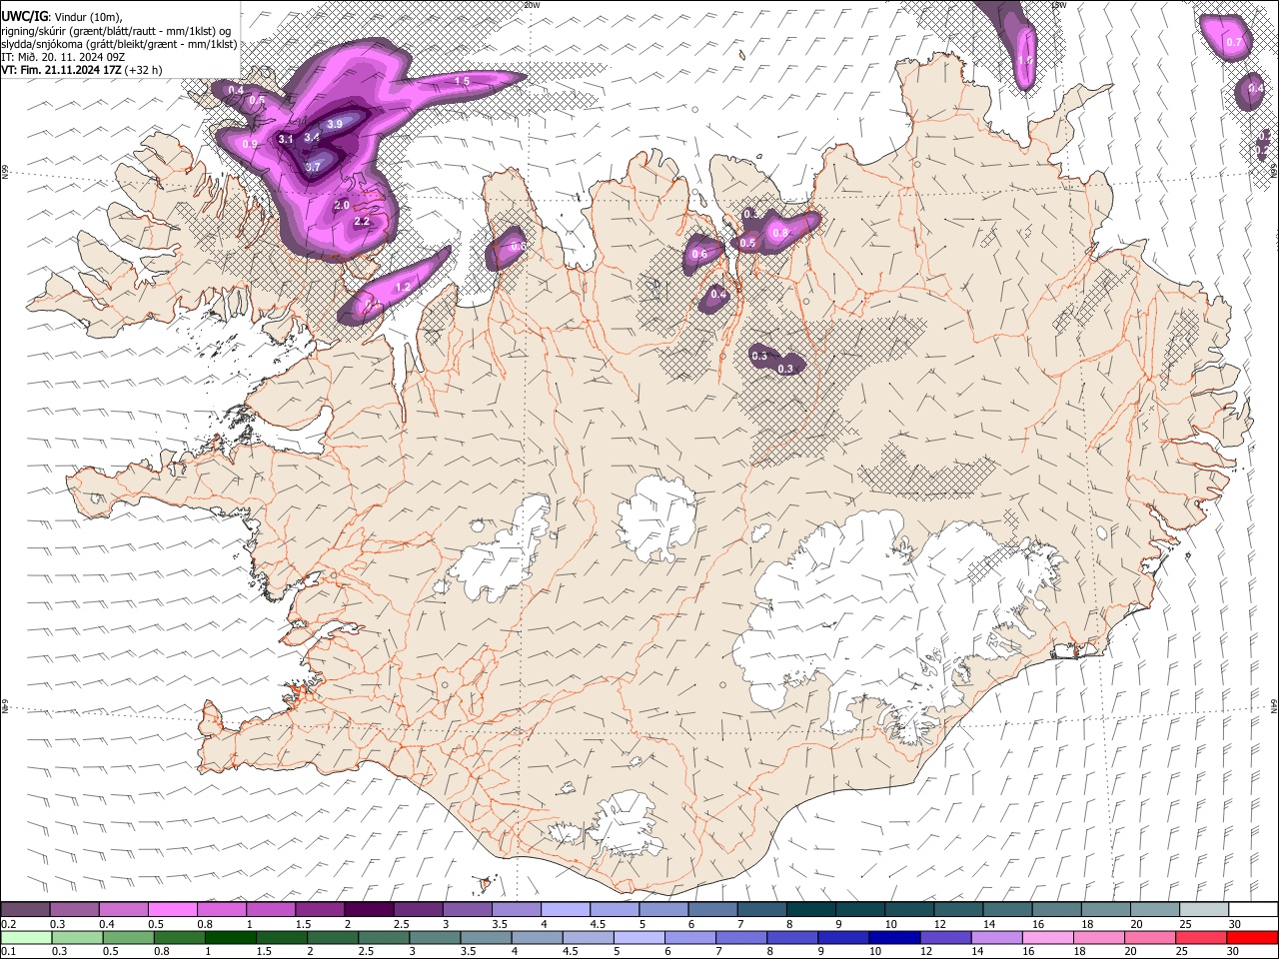Pick the dark purple top-row swatch between 2 and 2.5
This screenshot has width=1279, height=959.
[368, 910]
